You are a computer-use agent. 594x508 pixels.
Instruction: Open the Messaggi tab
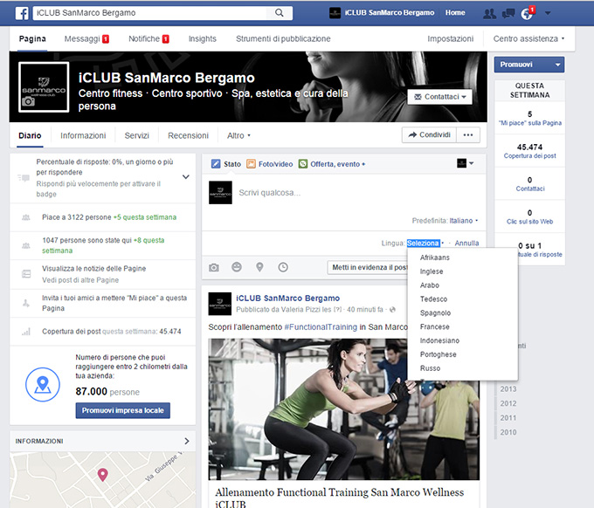(86, 38)
